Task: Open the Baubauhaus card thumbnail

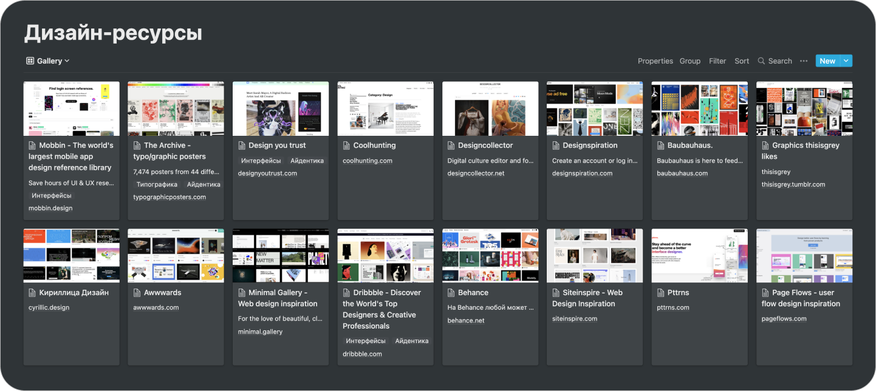Action: tap(700, 109)
